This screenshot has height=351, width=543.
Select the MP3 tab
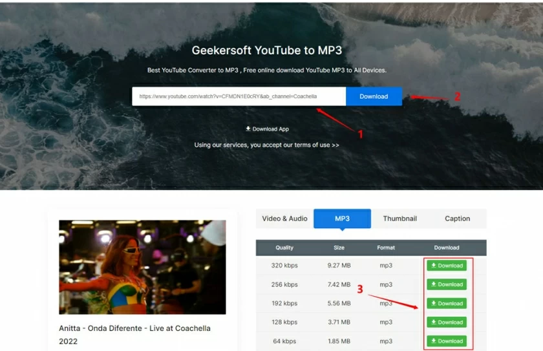pos(342,218)
